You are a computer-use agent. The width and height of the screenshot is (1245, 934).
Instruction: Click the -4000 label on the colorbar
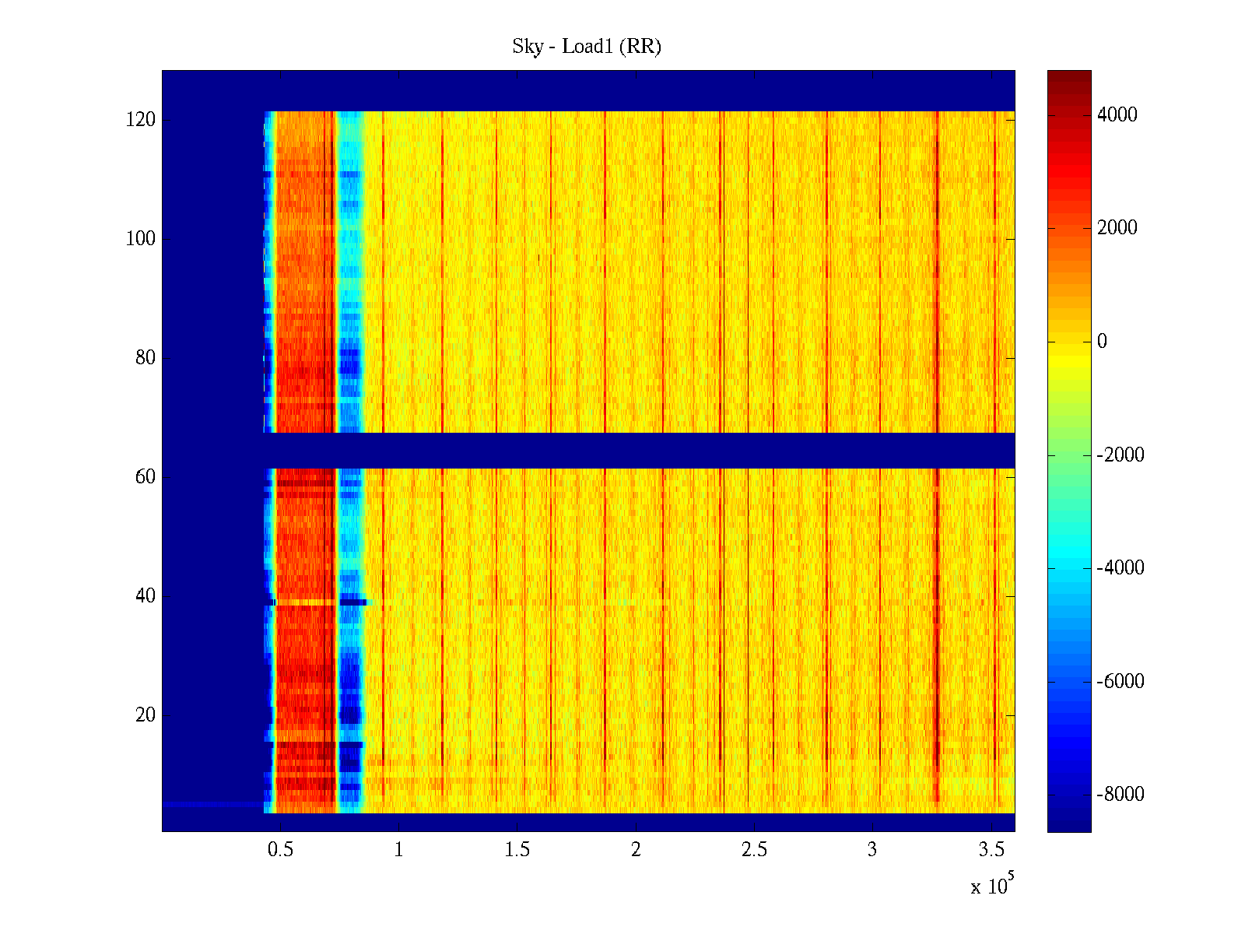click(x=1120, y=568)
